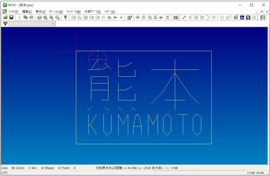The height and width of the screenshot is (176, 270).
Task: Zoom out using the minus magnifier icon
Action: (x=57, y=18)
